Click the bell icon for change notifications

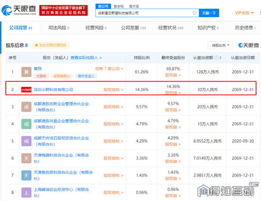coord(36,45)
